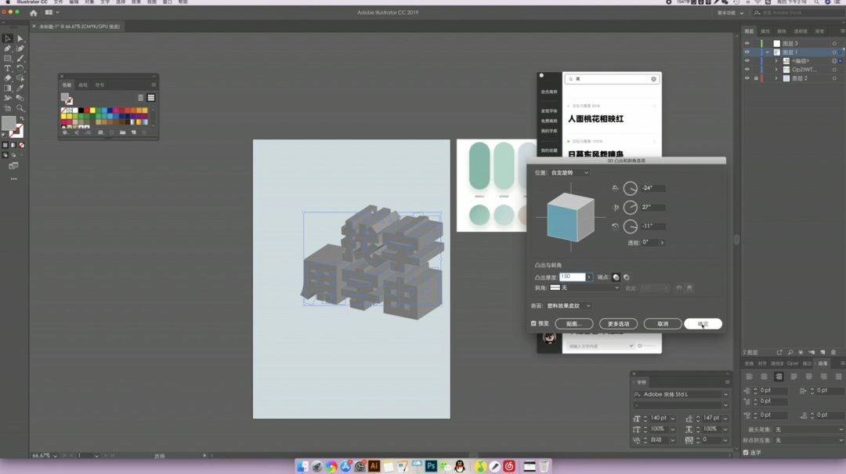The image size is (846, 474).
Task: Open Photoshop from the Dock
Action: tap(431, 466)
